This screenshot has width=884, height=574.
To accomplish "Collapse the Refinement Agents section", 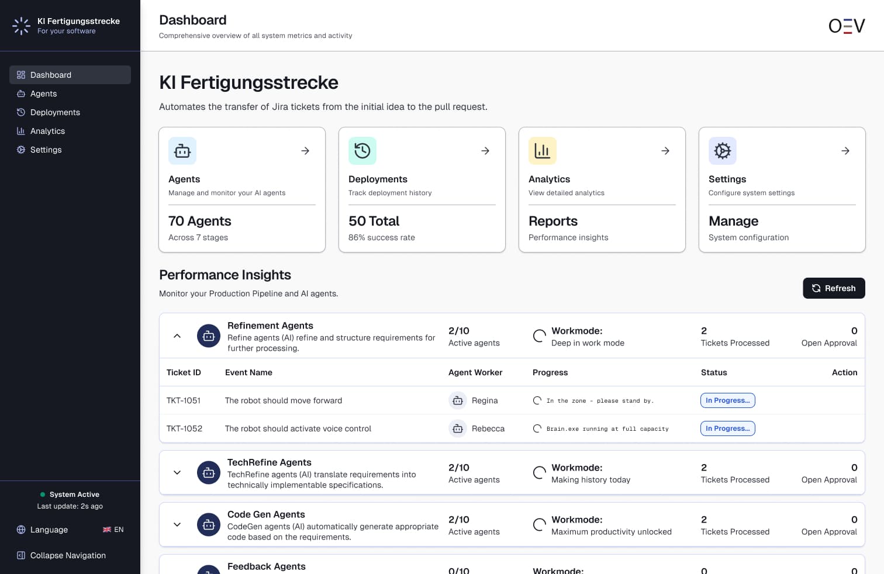I will point(177,336).
